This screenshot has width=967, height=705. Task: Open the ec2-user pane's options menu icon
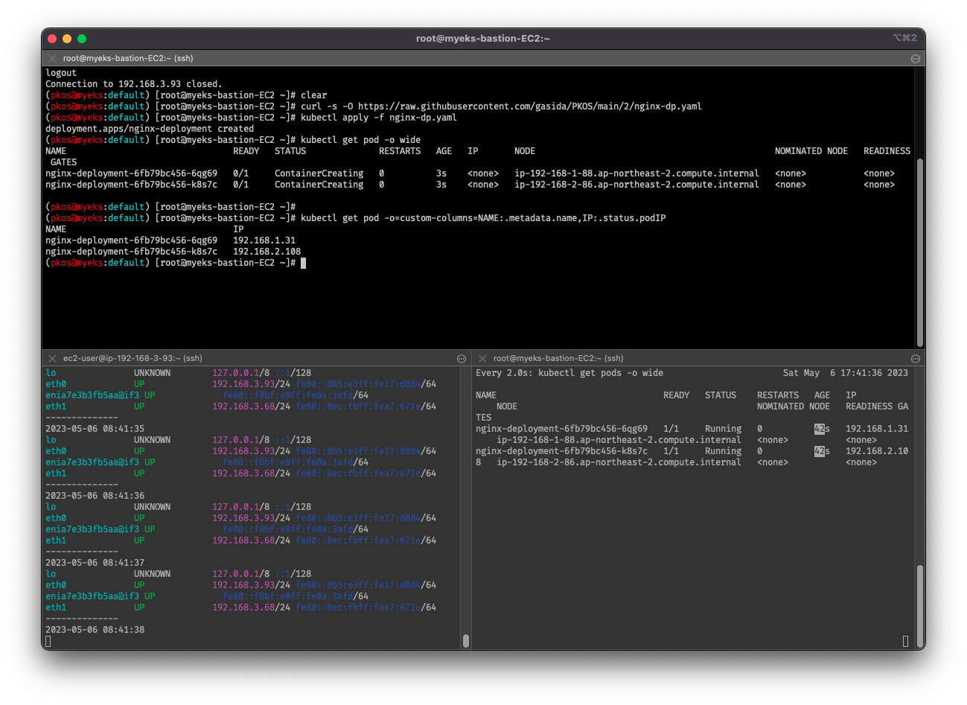pos(462,358)
